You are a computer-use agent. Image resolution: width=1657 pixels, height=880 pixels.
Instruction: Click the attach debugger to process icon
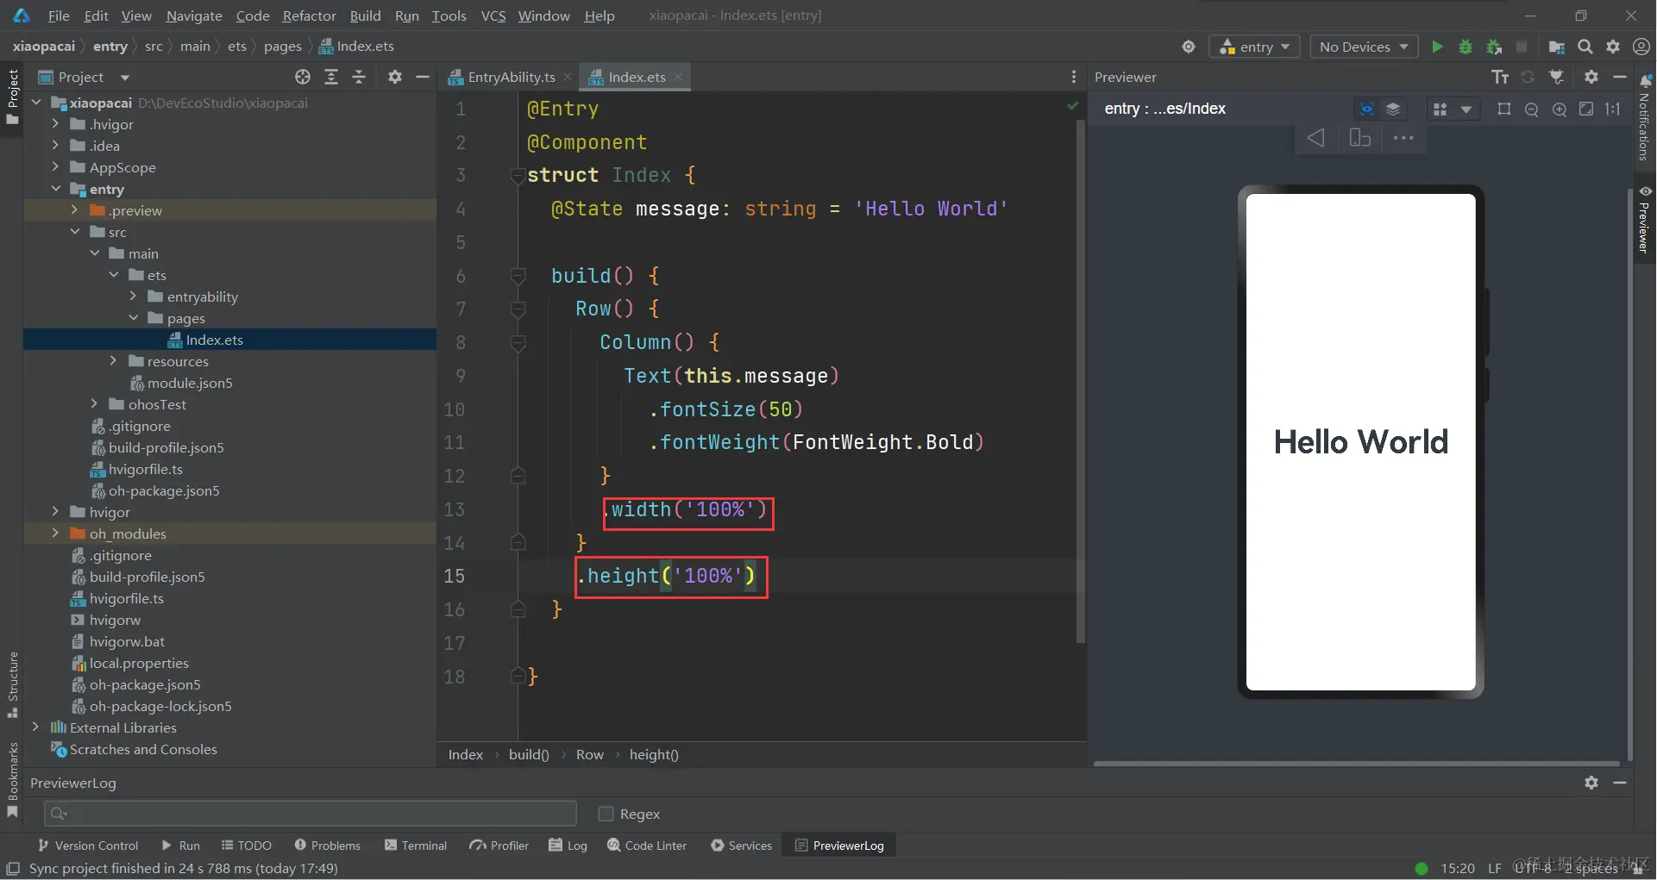1494,47
